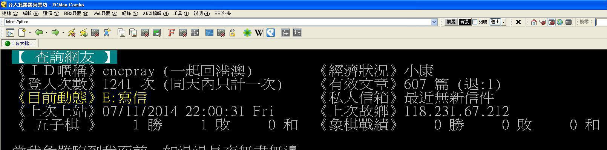
Task: Open the 選項 (V) menu
Action: pos(51,13)
